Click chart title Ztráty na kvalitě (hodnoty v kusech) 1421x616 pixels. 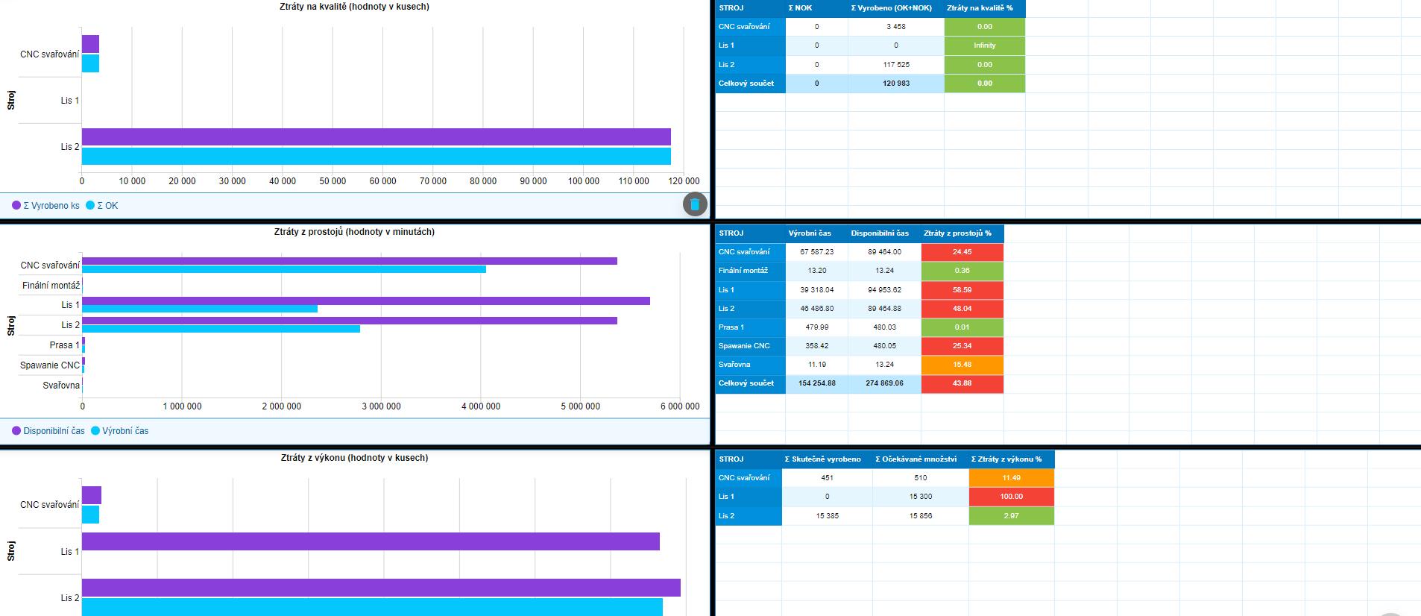(x=354, y=7)
